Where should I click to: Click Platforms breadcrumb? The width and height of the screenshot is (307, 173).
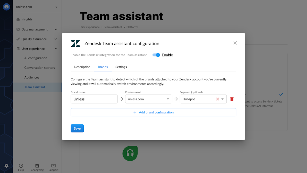point(132,27)
